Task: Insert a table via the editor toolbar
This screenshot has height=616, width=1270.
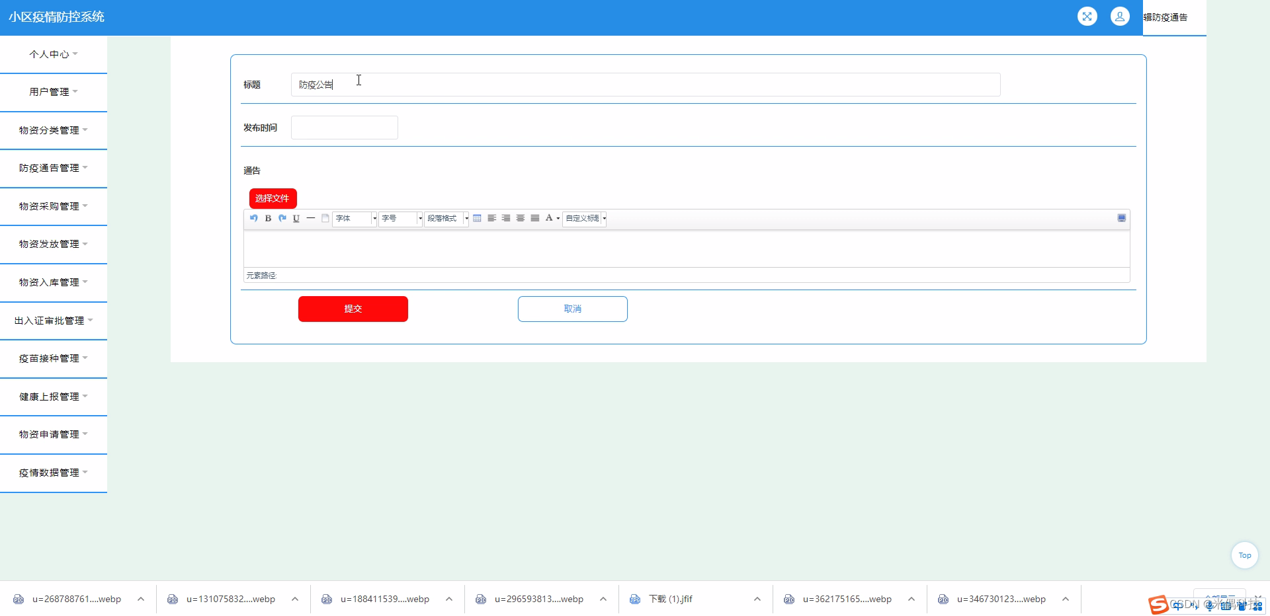Action: tap(477, 218)
